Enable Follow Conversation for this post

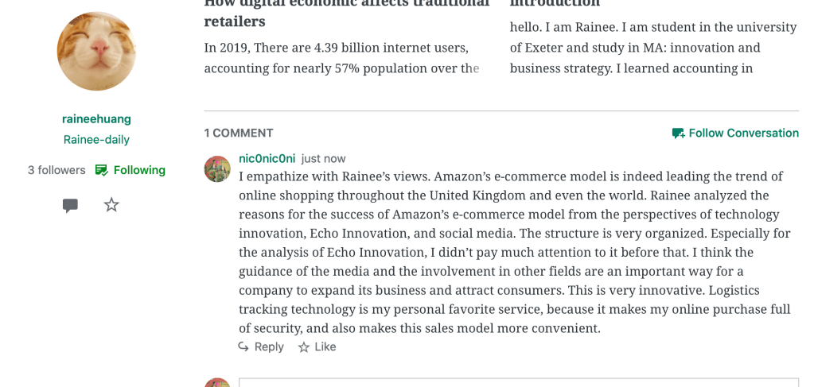pyautogui.click(x=735, y=134)
